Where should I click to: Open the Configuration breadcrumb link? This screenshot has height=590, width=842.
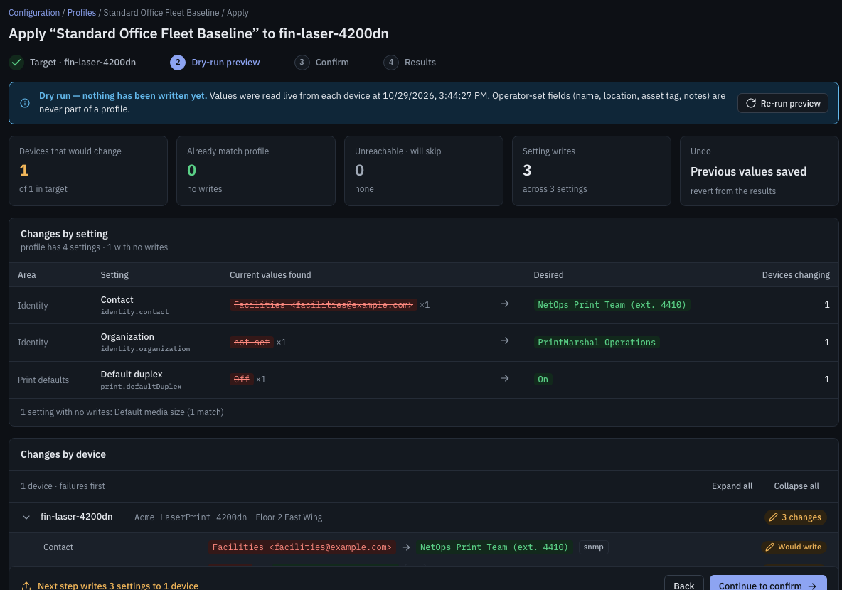coord(34,12)
